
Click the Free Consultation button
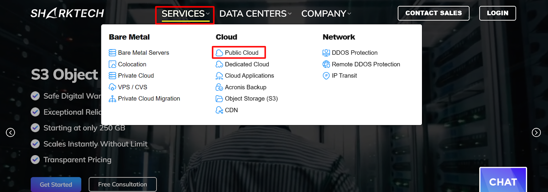pyautogui.click(x=123, y=184)
